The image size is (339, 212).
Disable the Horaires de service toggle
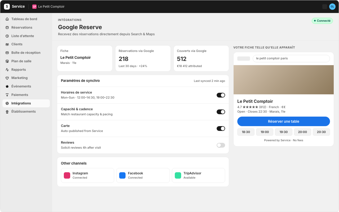[221, 95]
